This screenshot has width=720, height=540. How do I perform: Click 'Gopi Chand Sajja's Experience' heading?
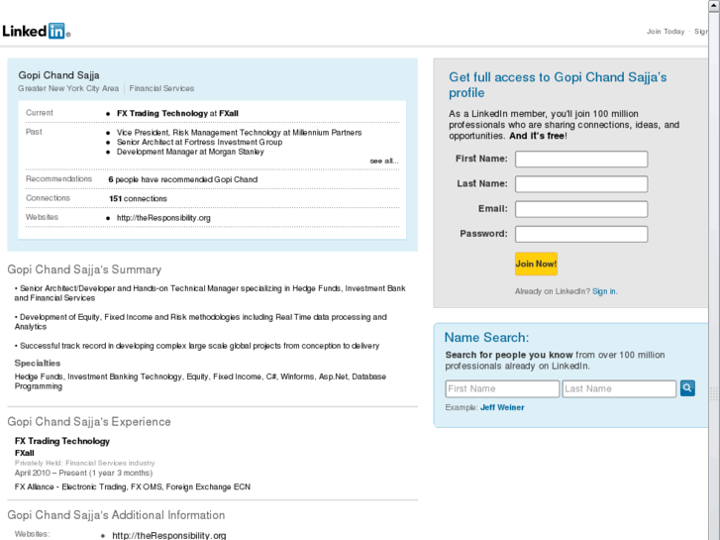pyautogui.click(x=89, y=421)
